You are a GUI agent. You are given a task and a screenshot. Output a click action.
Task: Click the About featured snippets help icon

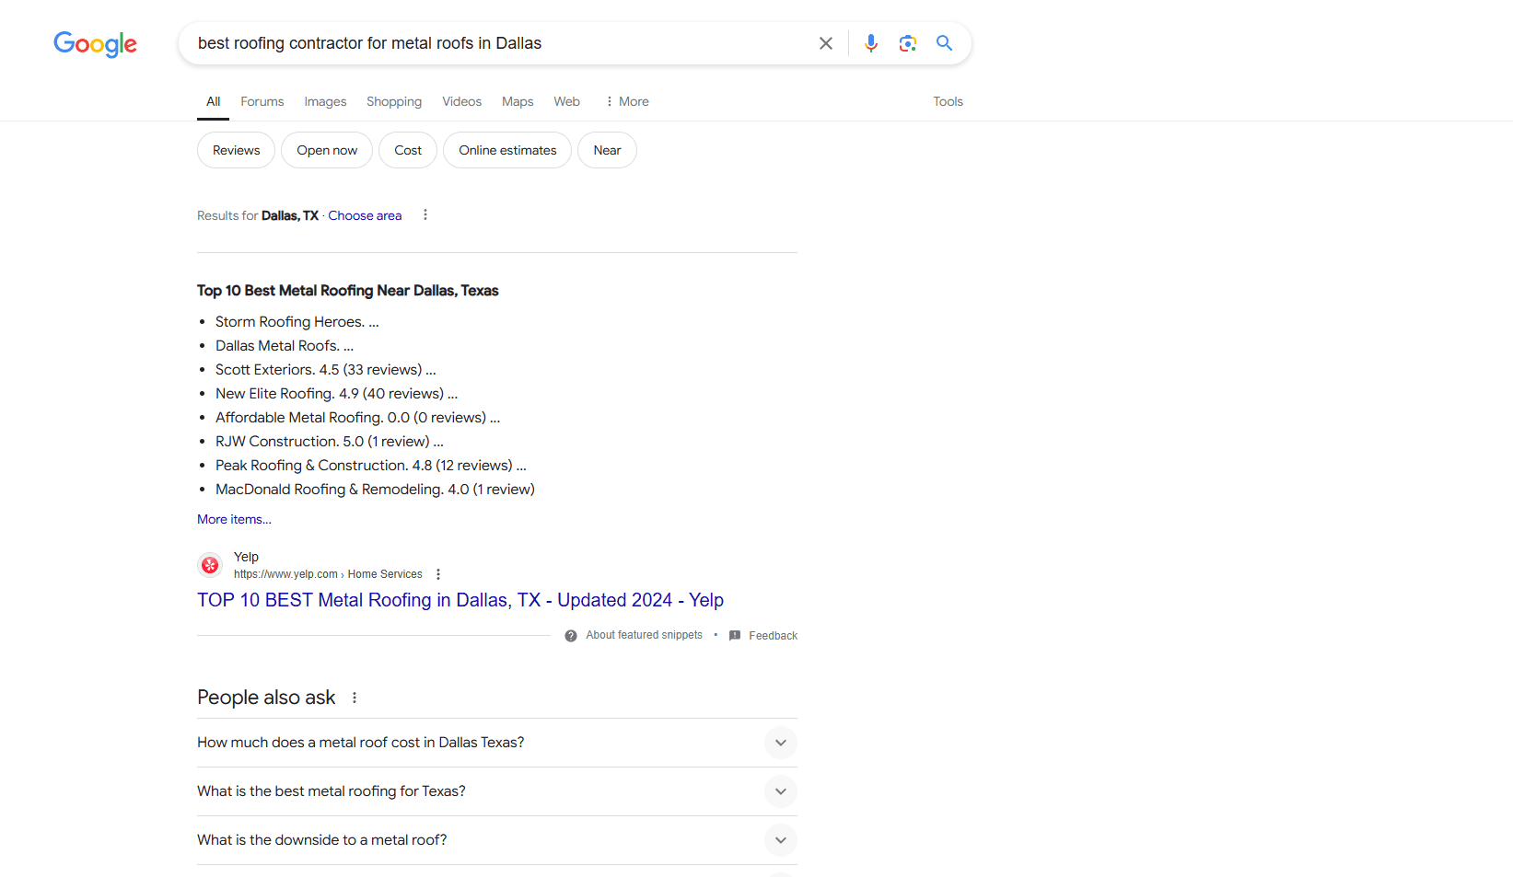point(571,636)
